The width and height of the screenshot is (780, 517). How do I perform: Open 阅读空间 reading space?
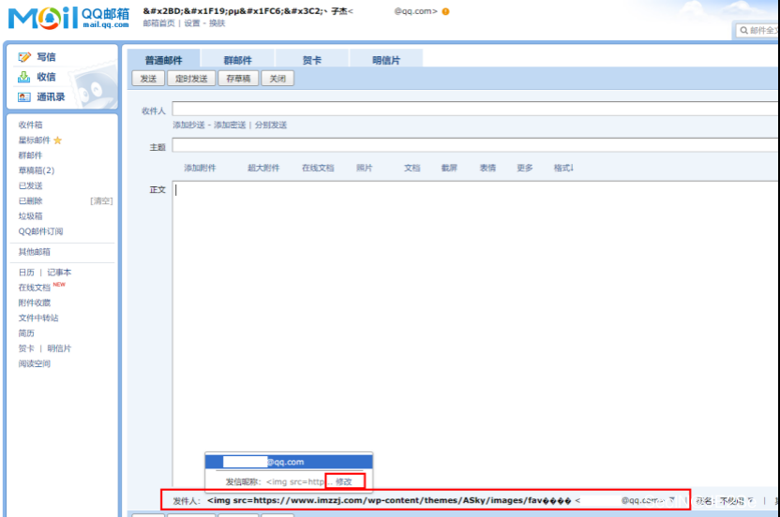[x=35, y=364]
